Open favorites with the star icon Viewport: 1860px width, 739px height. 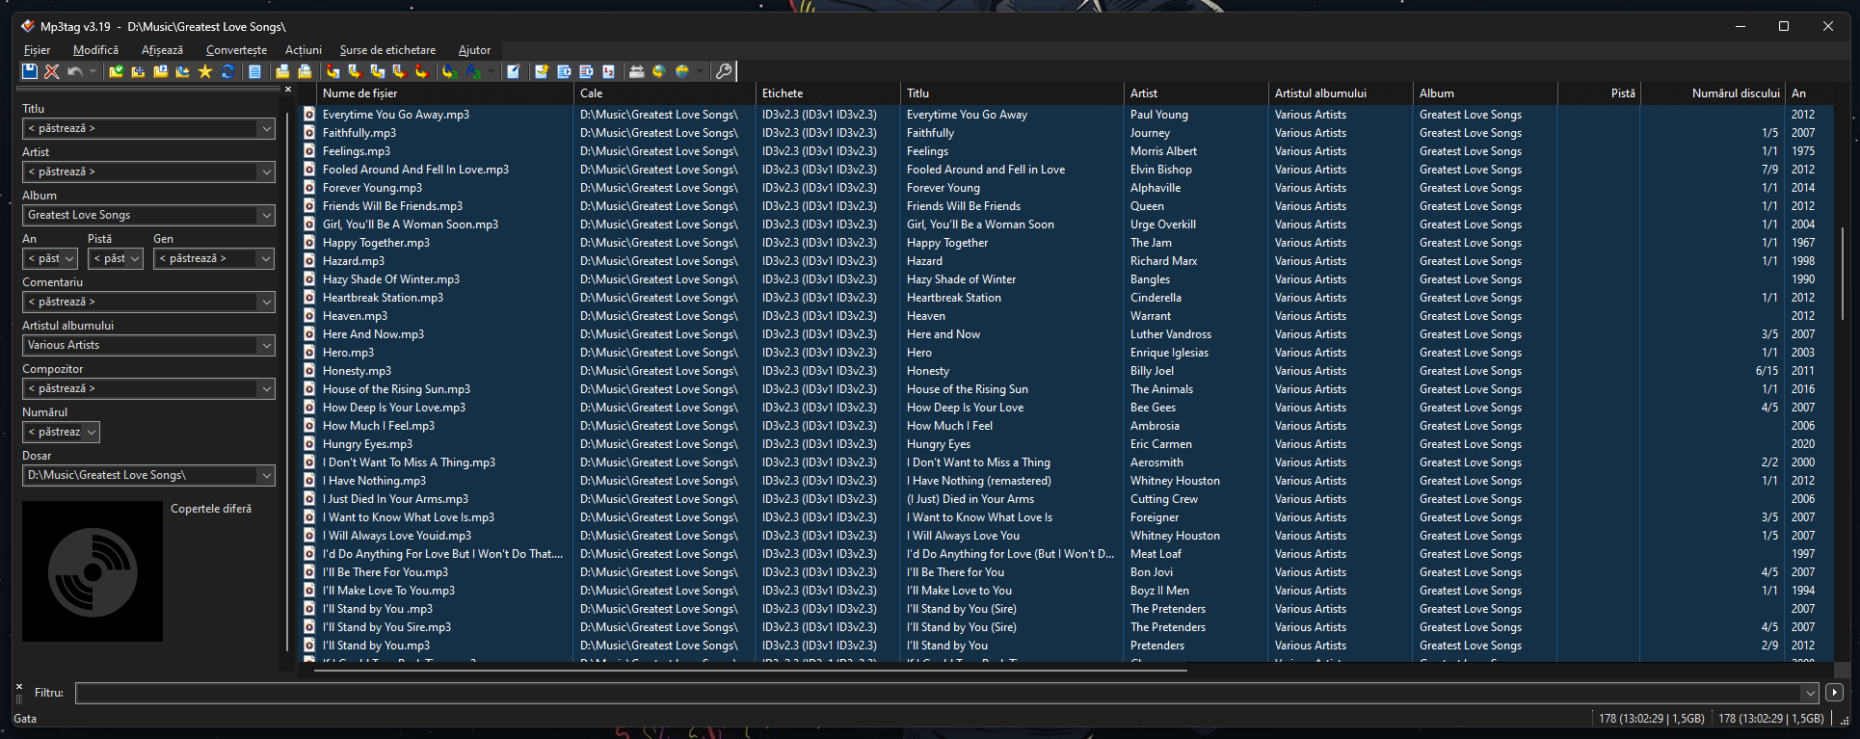pos(205,71)
